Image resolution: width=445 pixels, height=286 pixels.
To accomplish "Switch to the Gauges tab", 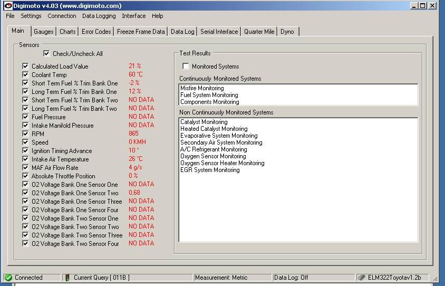I will [x=43, y=32].
